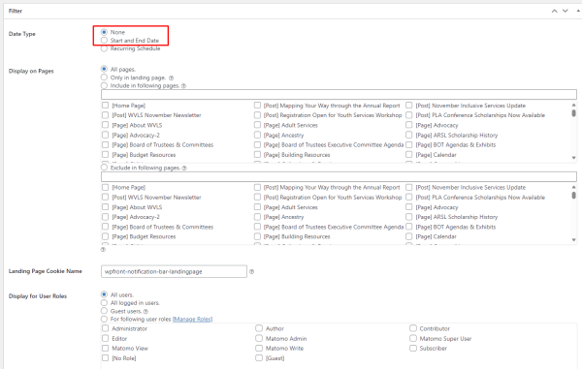Screen dimensions: 582x369
Task: Enable Administrator role checkbox
Action: (x=106, y=328)
